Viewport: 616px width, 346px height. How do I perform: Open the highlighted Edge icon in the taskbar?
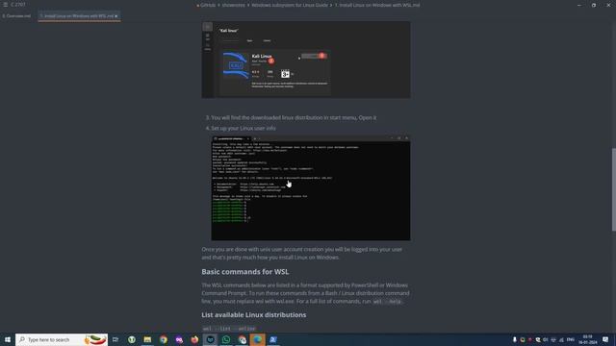click(258, 339)
